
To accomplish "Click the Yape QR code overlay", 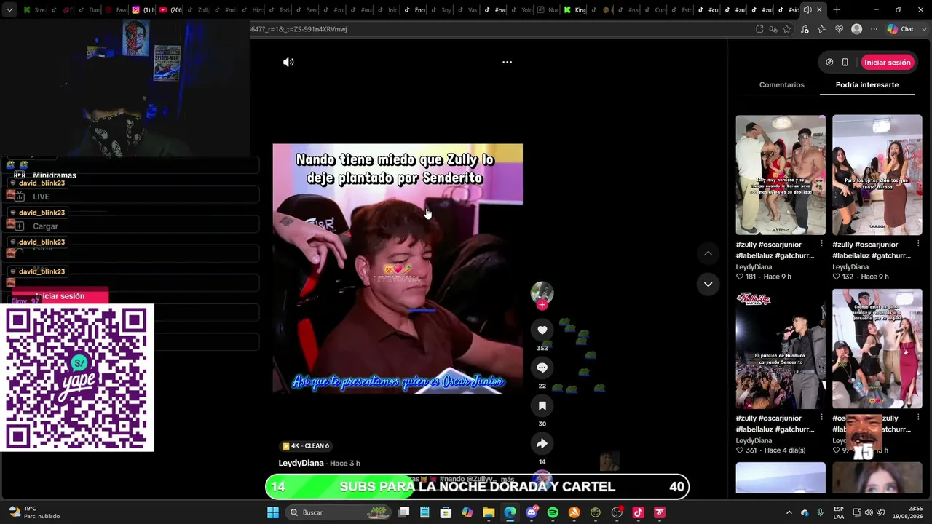I will (77, 378).
